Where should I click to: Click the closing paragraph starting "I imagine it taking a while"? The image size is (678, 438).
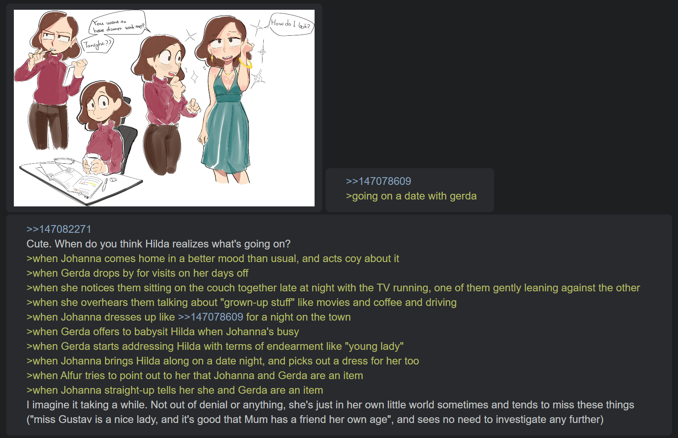click(x=330, y=412)
